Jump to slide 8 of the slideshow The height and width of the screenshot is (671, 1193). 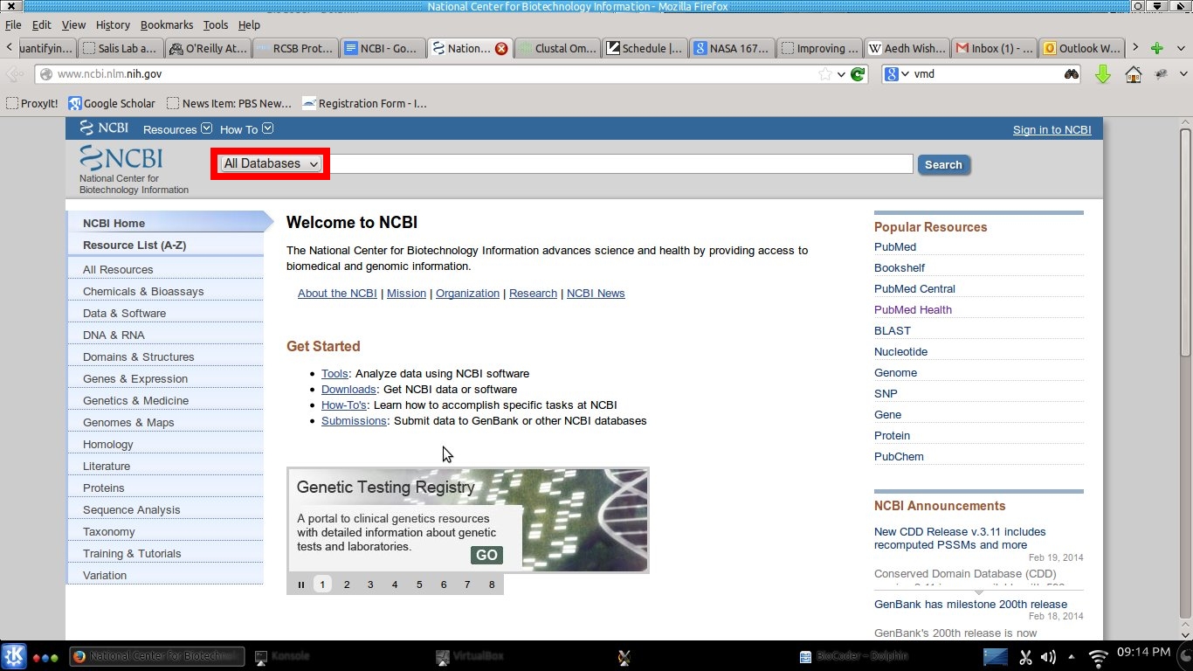coord(492,585)
